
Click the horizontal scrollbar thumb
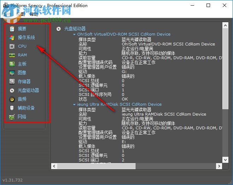tap(96, 166)
